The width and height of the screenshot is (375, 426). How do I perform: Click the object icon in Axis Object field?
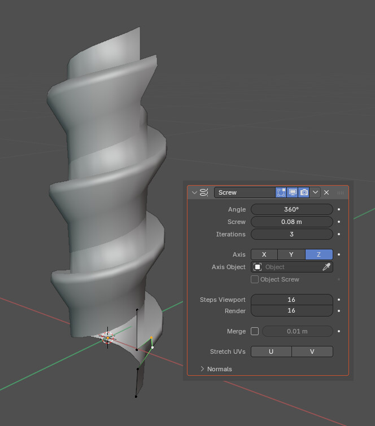pos(258,267)
